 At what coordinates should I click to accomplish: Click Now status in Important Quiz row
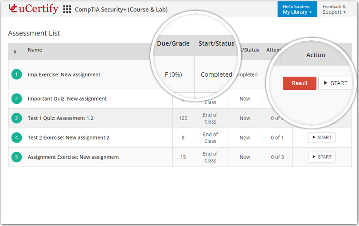pyautogui.click(x=245, y=99)
